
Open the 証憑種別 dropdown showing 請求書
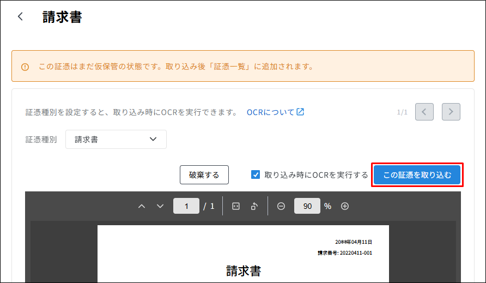coord(116,140)
